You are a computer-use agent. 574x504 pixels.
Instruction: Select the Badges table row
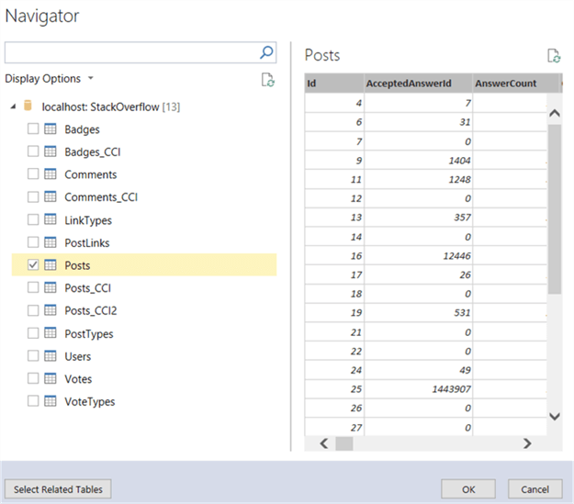click(x=144, y=129)
